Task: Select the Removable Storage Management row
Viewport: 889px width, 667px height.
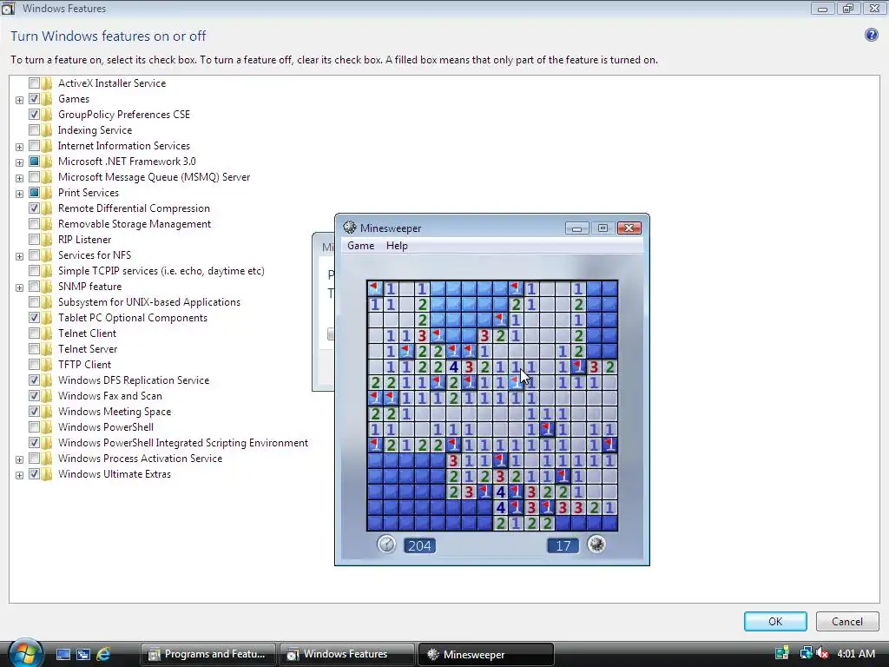Action: coord(135,224)
